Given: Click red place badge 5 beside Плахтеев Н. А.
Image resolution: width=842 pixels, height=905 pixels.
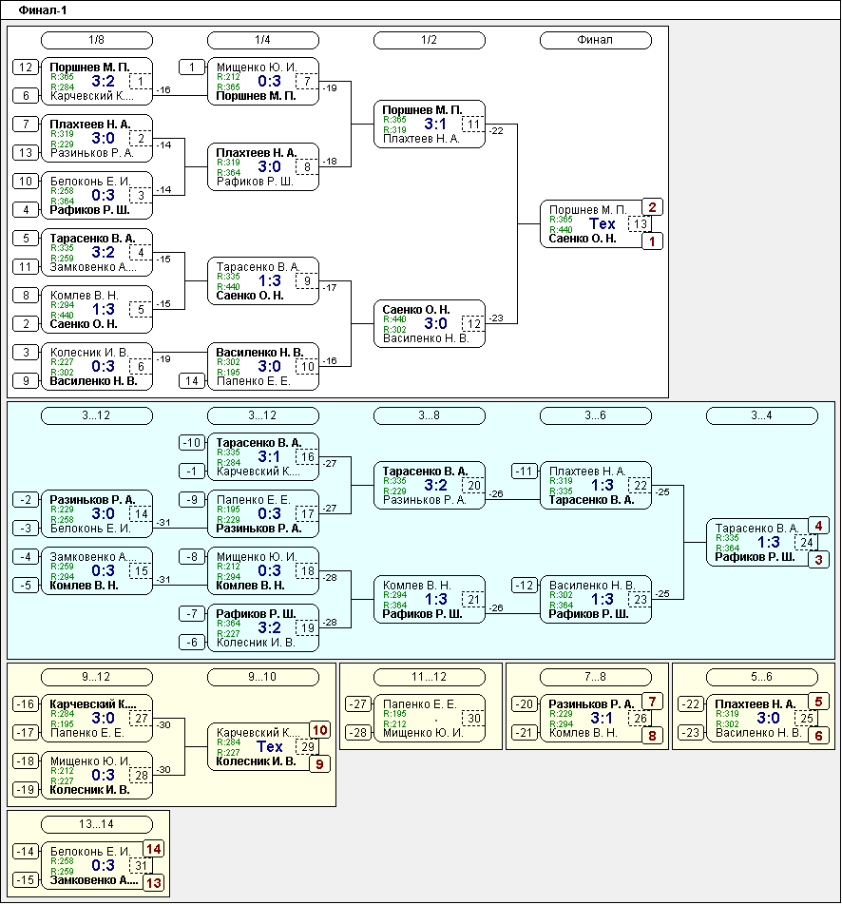Looking at the screenshot, I should (x=818, y=702).
